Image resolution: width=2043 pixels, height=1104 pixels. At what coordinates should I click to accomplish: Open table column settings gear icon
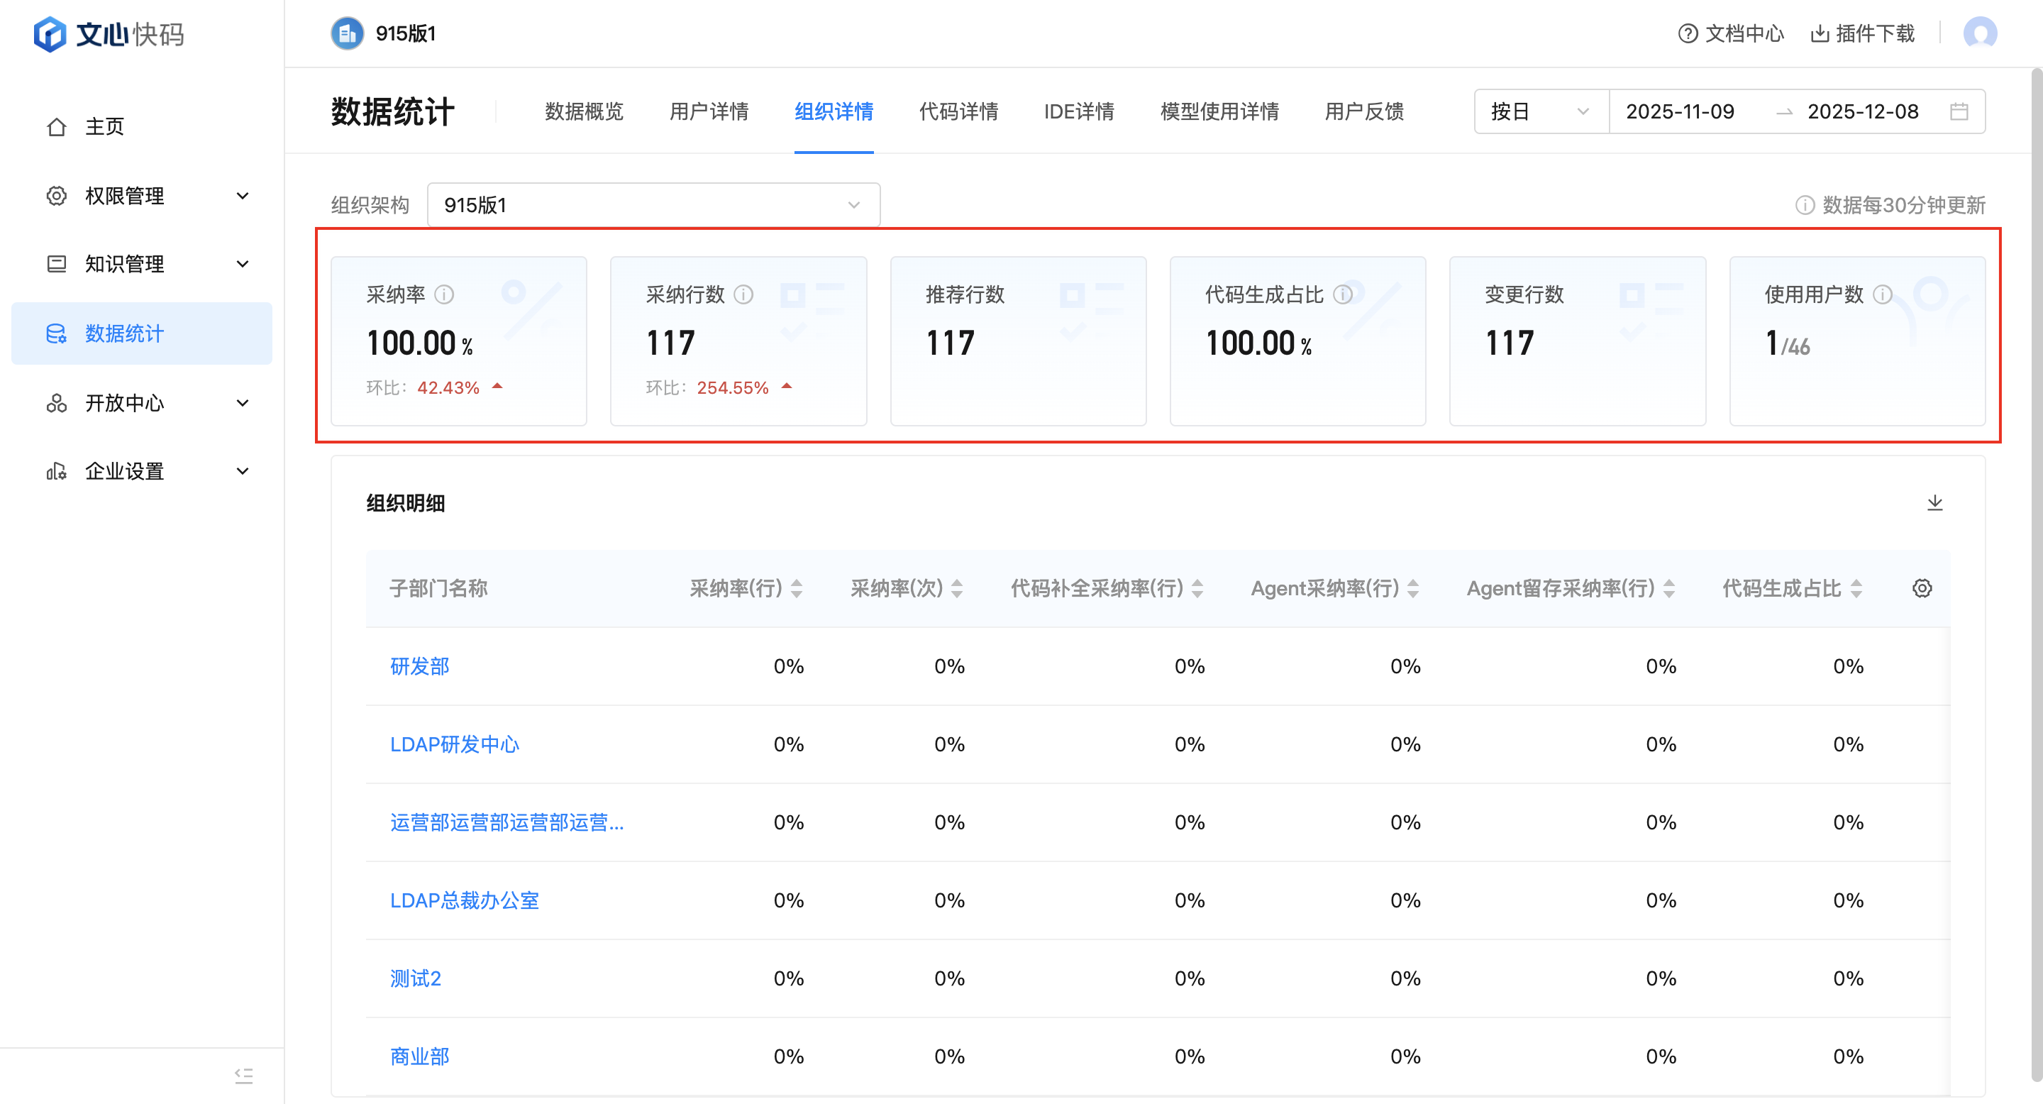1922,588
